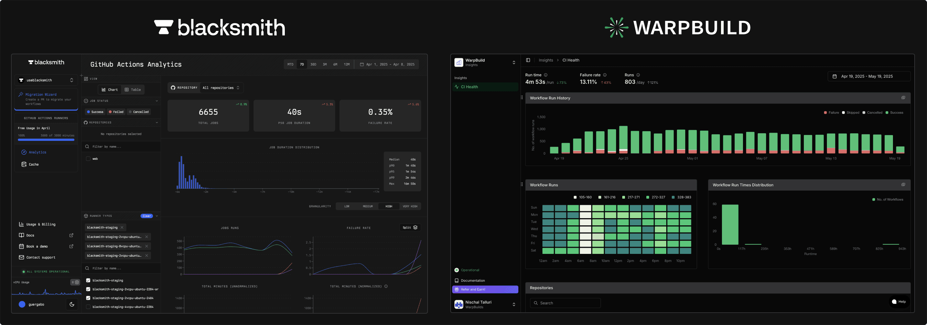Open the Cache section via its icon
The height and width of the screenshot is (325, 927).
click(24, 164)
